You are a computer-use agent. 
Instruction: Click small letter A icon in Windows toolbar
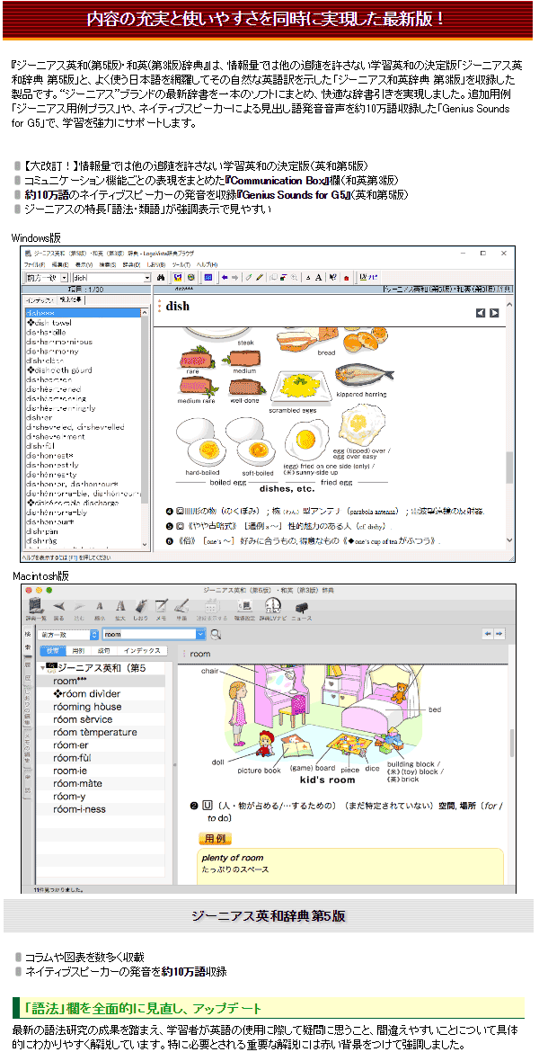point(309,277)
